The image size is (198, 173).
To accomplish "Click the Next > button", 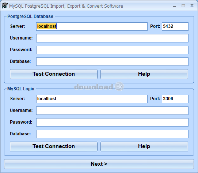I will point(99,164).
